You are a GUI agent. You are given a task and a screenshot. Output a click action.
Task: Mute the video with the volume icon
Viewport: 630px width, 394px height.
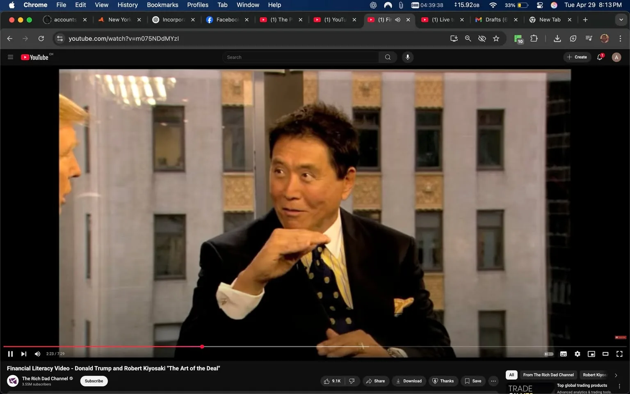click(37, 353)
